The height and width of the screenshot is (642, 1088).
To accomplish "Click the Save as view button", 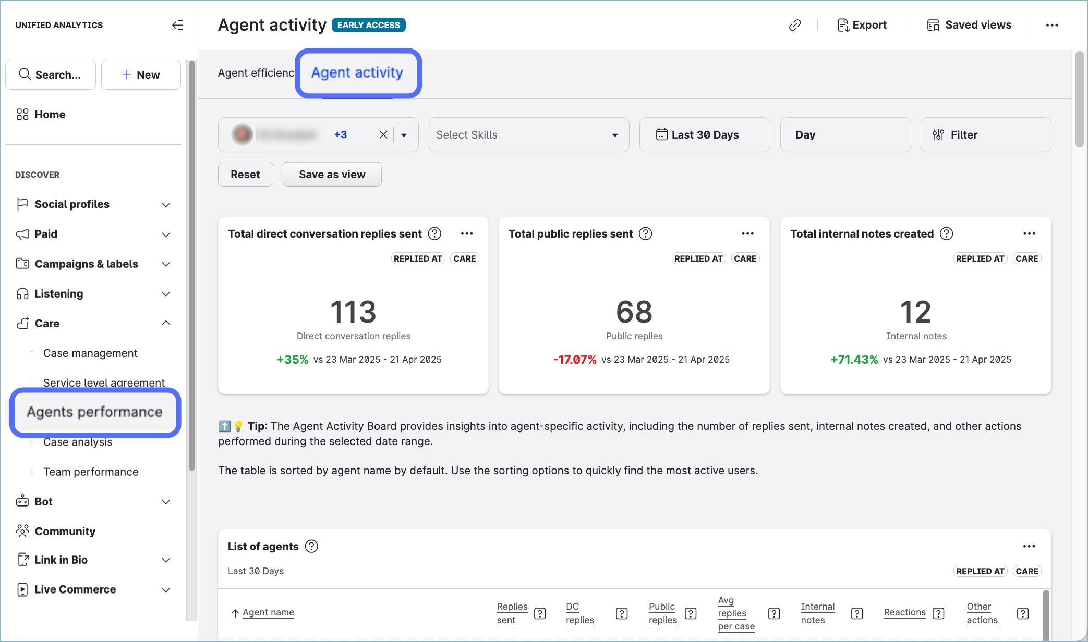I will click(332, 174).
